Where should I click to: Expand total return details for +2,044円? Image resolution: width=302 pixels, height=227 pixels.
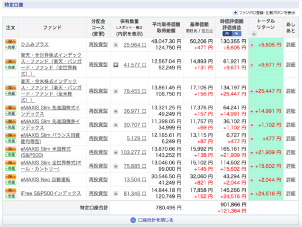pyautogui.click(x=252, y=180)
